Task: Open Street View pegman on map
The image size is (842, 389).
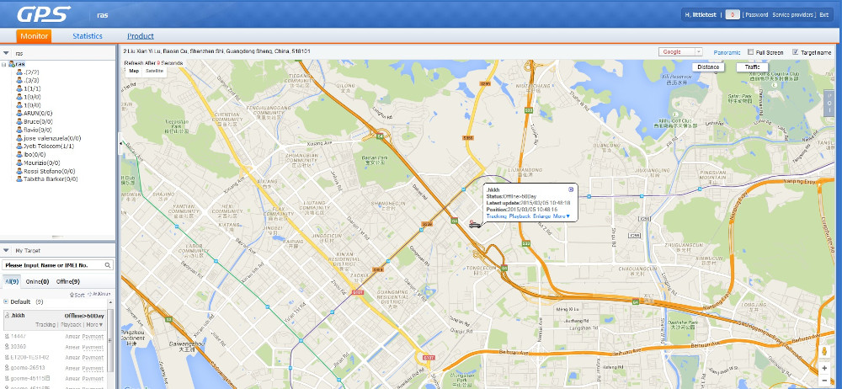Action: 824,351
